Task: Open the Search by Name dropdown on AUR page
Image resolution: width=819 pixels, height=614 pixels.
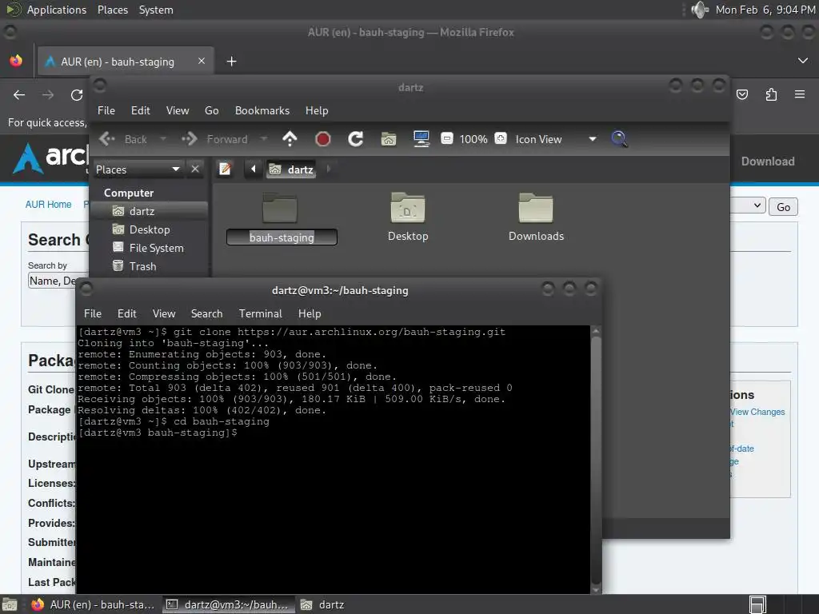Action: click(52, 281)
